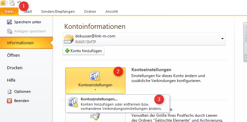Expand the large Kontoeinstellungen button
Image resolution: width=247 pixels, height=122 pixels.
(95, 81)
